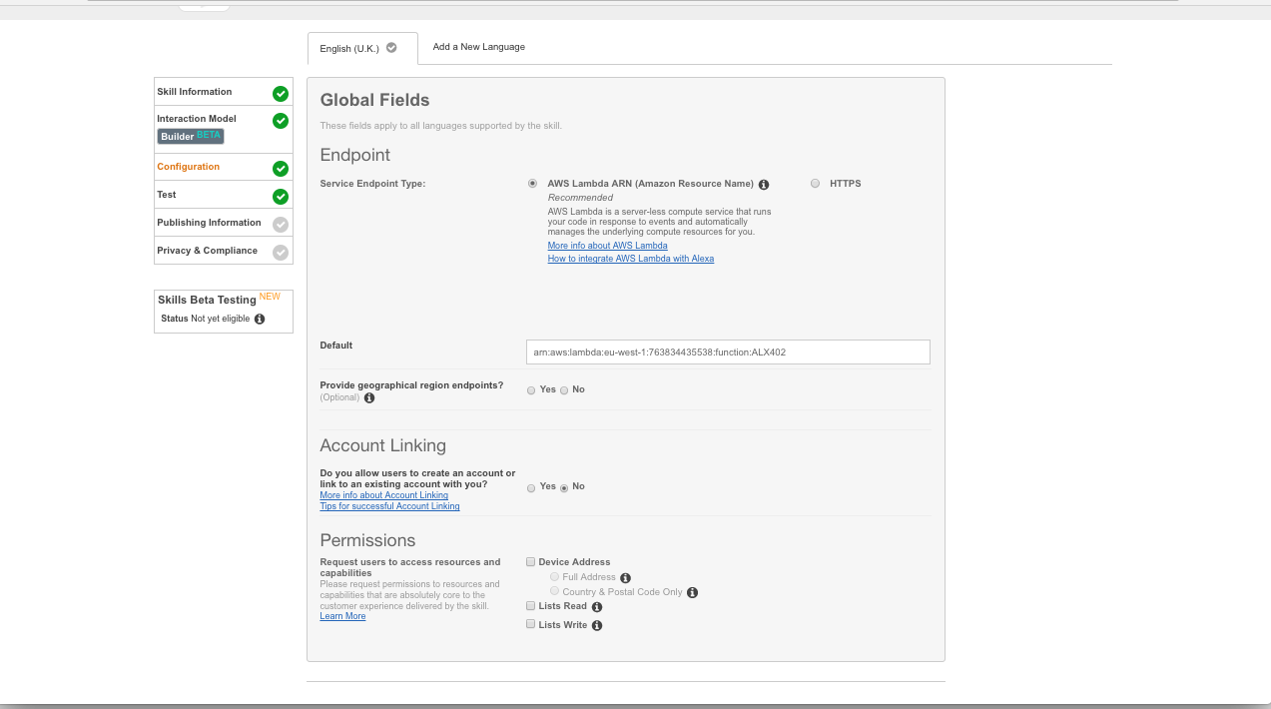Click the Learn More link under Permissions

click(342, 616)
